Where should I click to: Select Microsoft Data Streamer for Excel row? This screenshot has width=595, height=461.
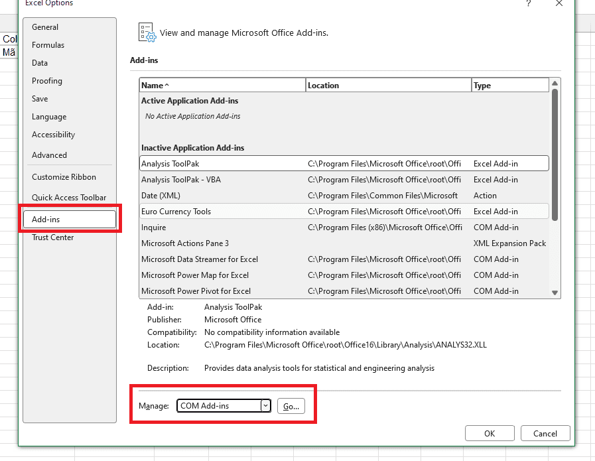tap(344, 259)
